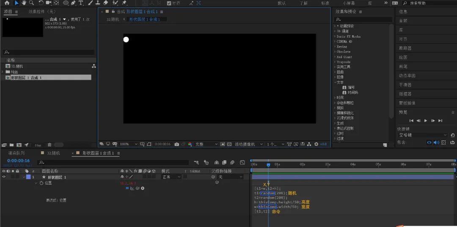Select the Brush tool
457x227 pixels.
[91, 3]
